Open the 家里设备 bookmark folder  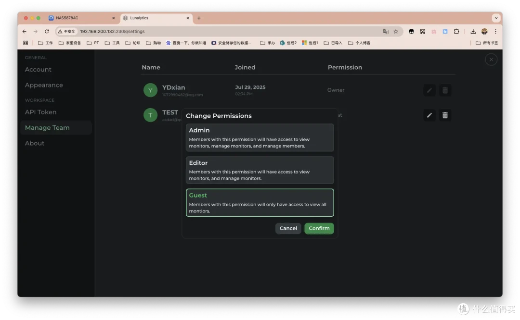[x=70, y=43]
